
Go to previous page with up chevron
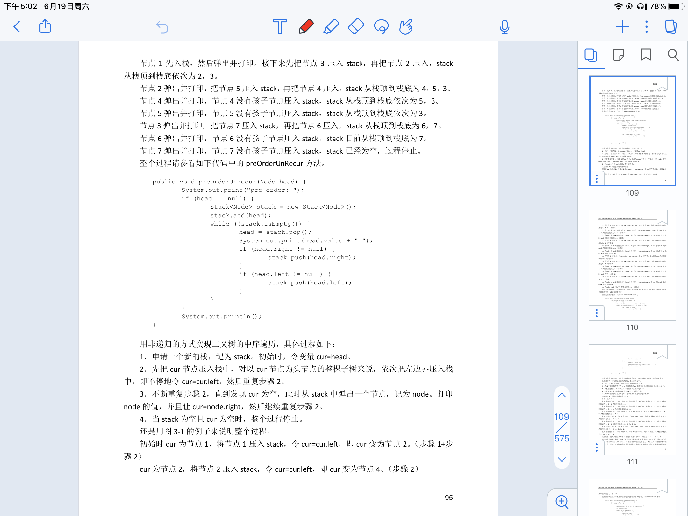562,395
